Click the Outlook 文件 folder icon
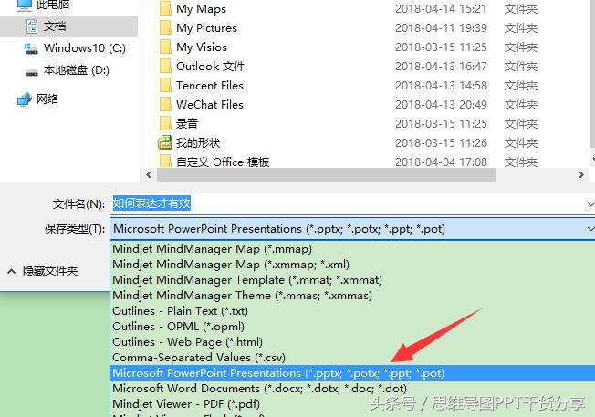Viewport: 595px width, 417px height. point(165,66)
